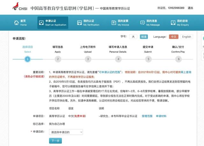
Task: Click the My Message speech bubble icon
Action: [142, 23]
